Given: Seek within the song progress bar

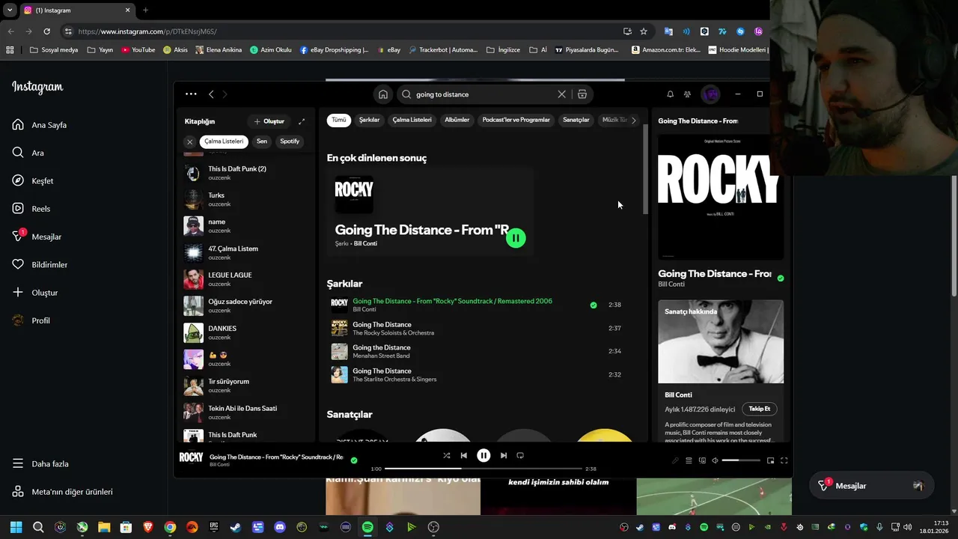Looking at the screenshot, I should 483,469.
